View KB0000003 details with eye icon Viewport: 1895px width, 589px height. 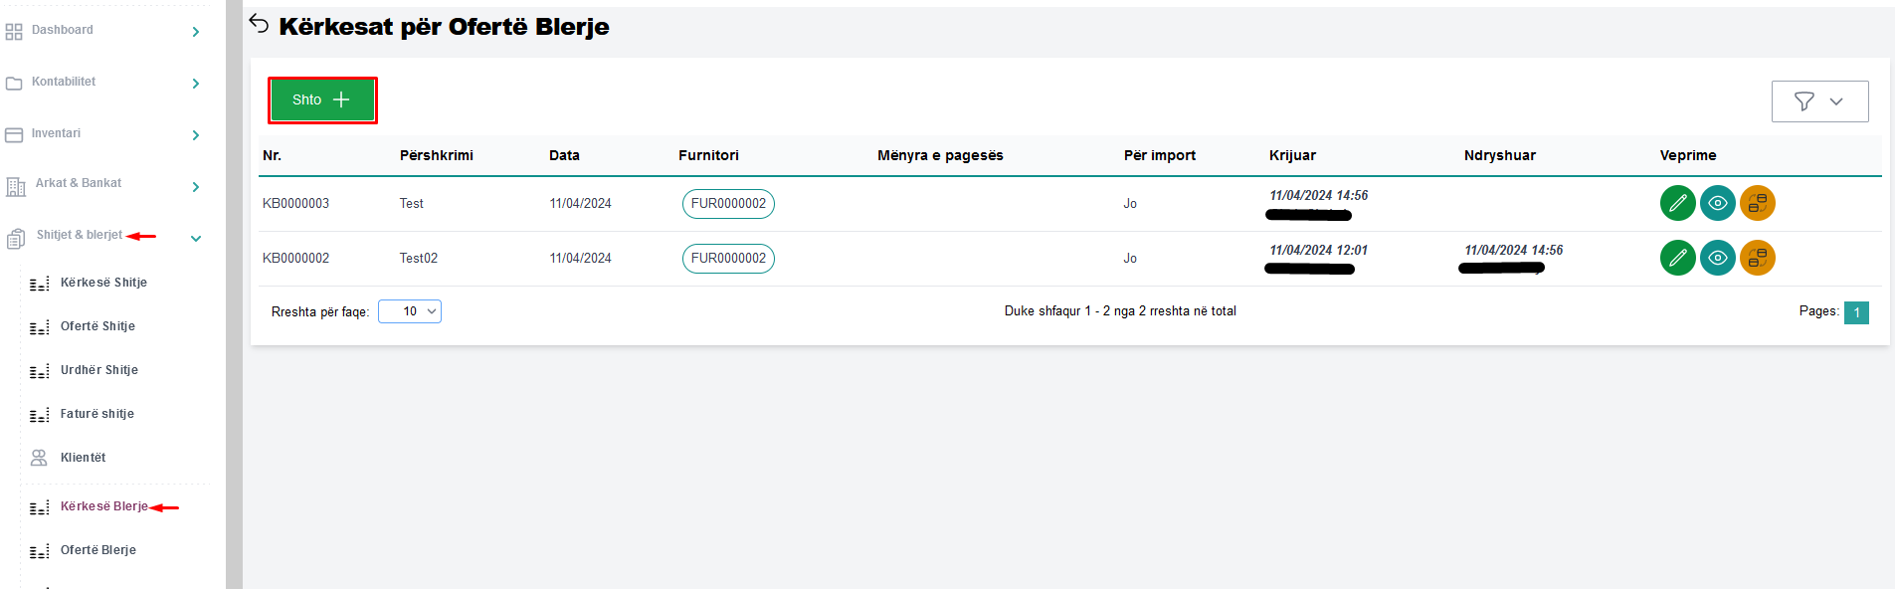click(1717, 203)
